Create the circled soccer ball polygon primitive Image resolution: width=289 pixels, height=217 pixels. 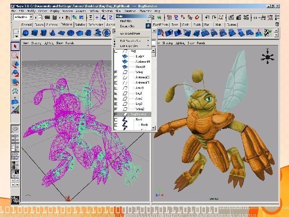[x=106, y=33]
